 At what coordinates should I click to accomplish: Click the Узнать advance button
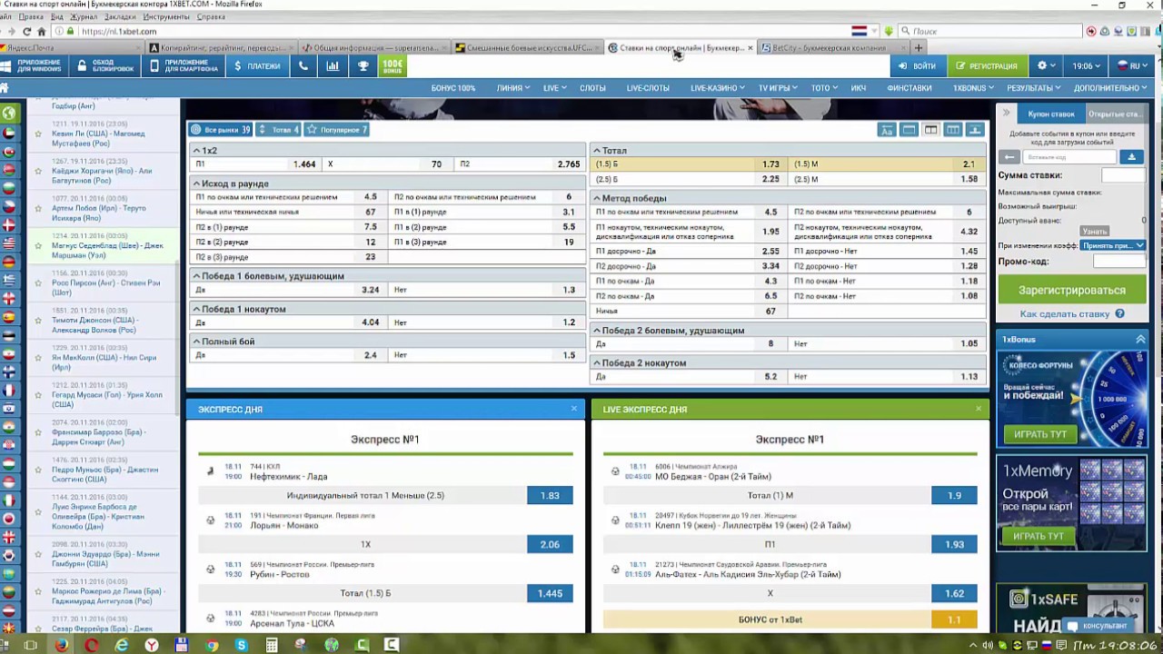coord(1095,232)
